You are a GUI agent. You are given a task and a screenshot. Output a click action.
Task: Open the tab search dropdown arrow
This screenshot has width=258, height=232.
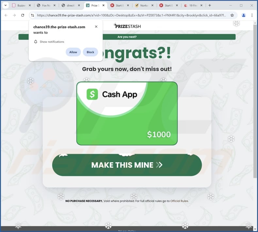tap(6, 5)
